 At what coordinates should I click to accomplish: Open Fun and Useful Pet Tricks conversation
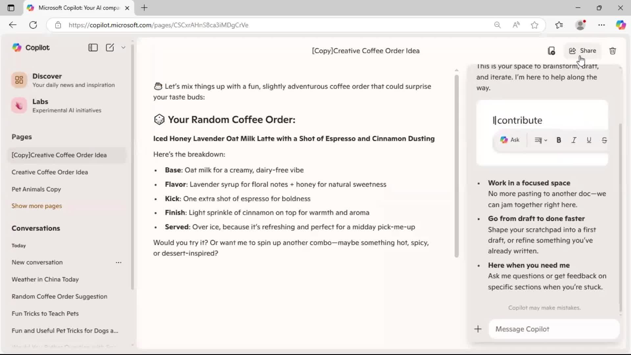tap(65, 331)
